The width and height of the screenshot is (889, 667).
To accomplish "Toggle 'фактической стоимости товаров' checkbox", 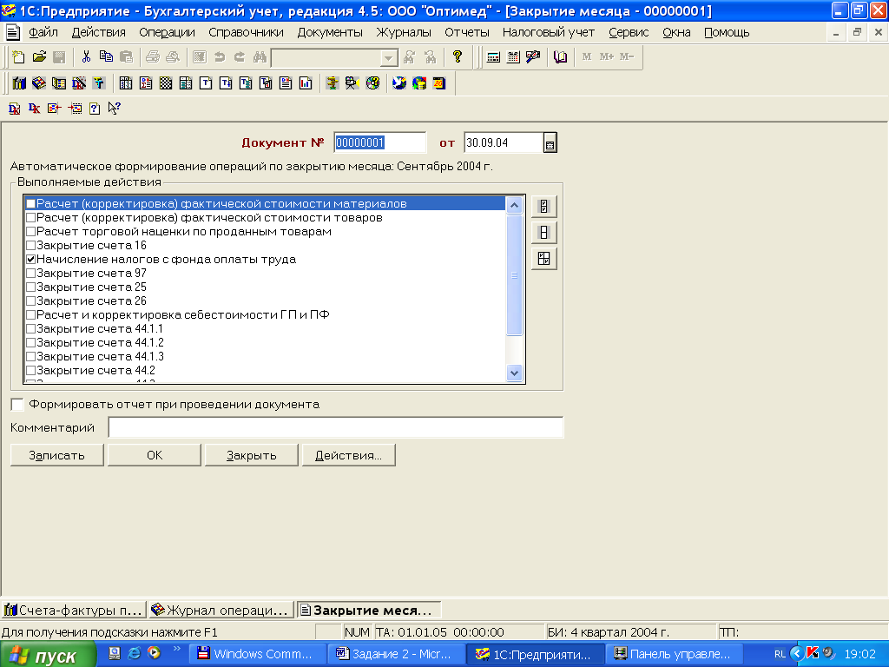I will (x=31, y=218).
